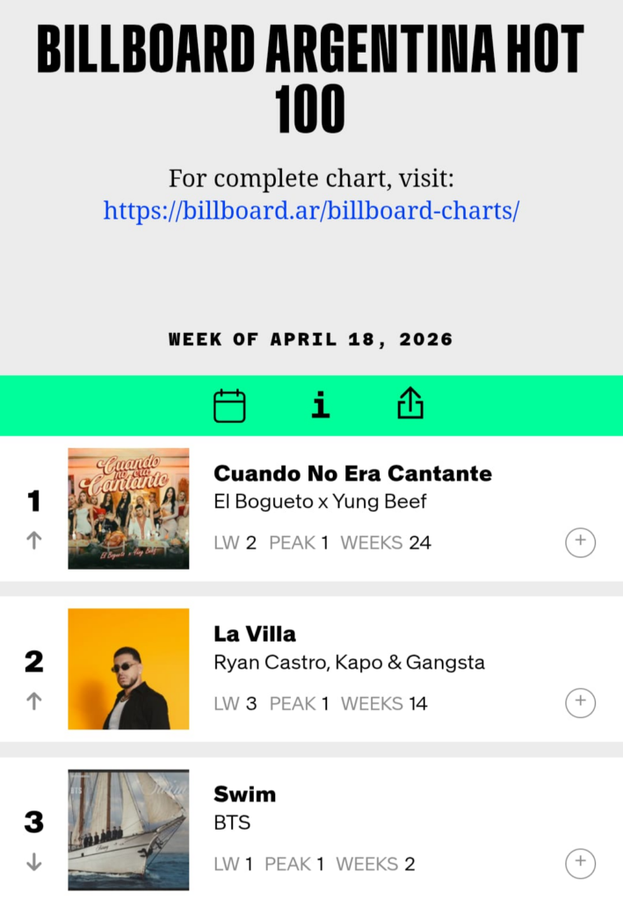Open artist Ryan Castro, Kapo & Gangsta
This screenshot has height=900, width=623.
click(349, 662)
